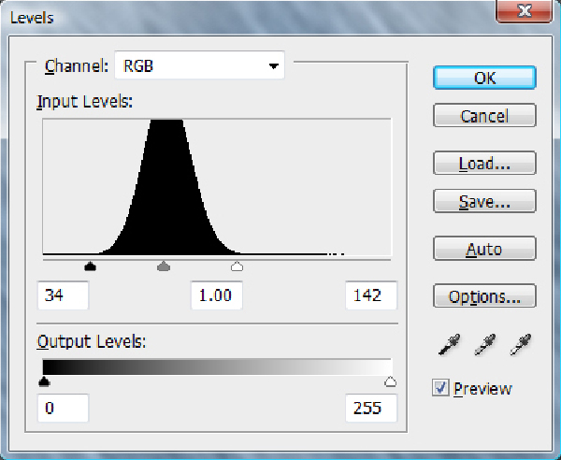Click the OK button
The height and width of the screenshot is (460, 561).
tap(484, 78)
